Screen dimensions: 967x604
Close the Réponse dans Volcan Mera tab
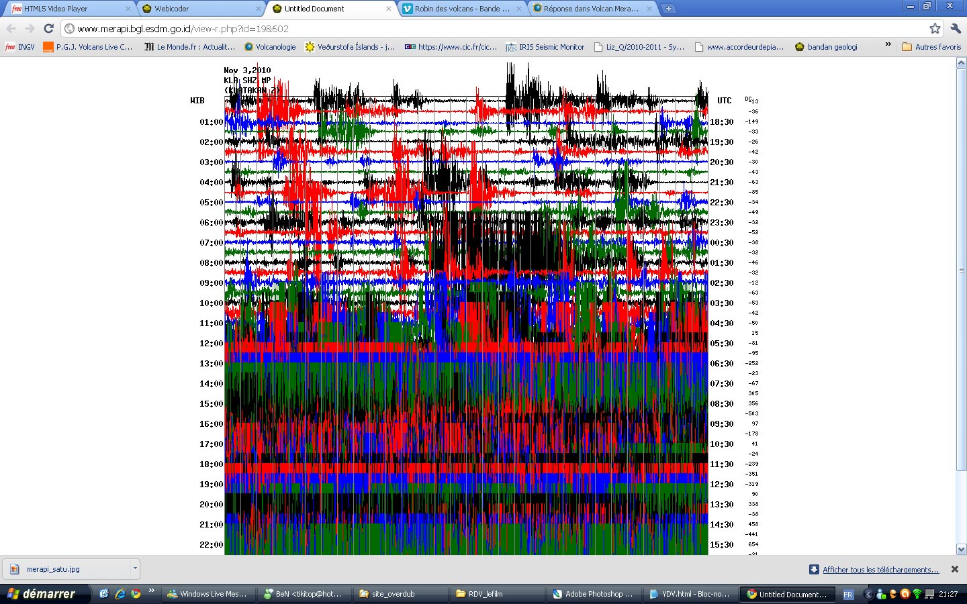(649, 9)
